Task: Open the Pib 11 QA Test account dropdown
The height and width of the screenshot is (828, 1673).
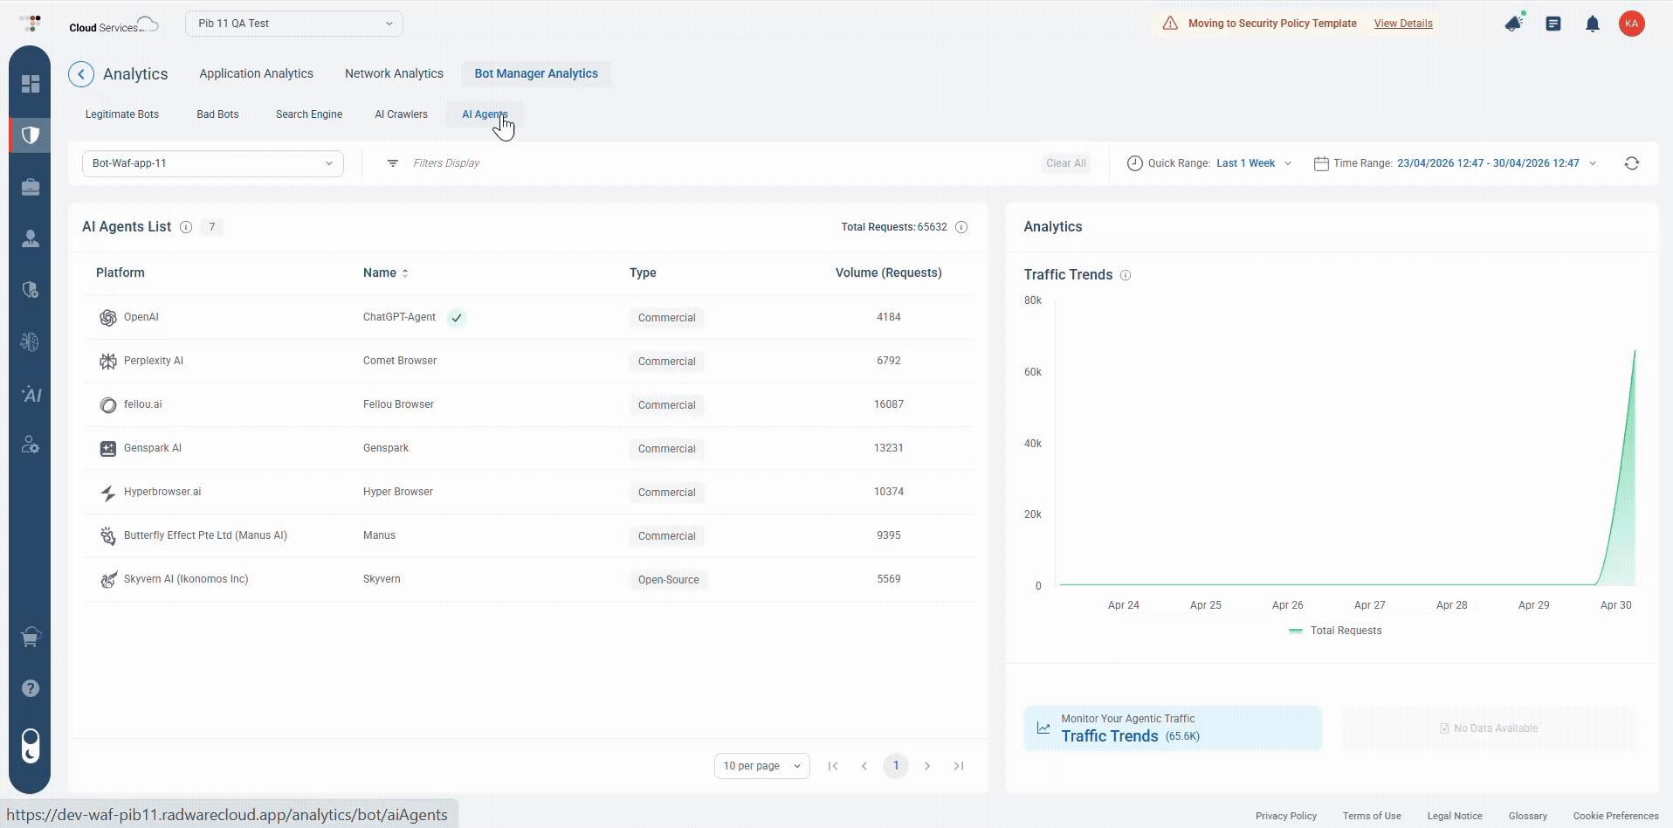Action: pyautogui.click(x=294, y=24)
